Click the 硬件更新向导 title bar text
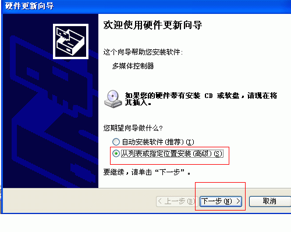Image resolution: width=291 pixels, height=232 pixels. coord(29,6)
